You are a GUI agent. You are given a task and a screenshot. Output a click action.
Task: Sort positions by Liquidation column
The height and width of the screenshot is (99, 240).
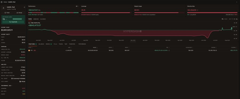189,48
